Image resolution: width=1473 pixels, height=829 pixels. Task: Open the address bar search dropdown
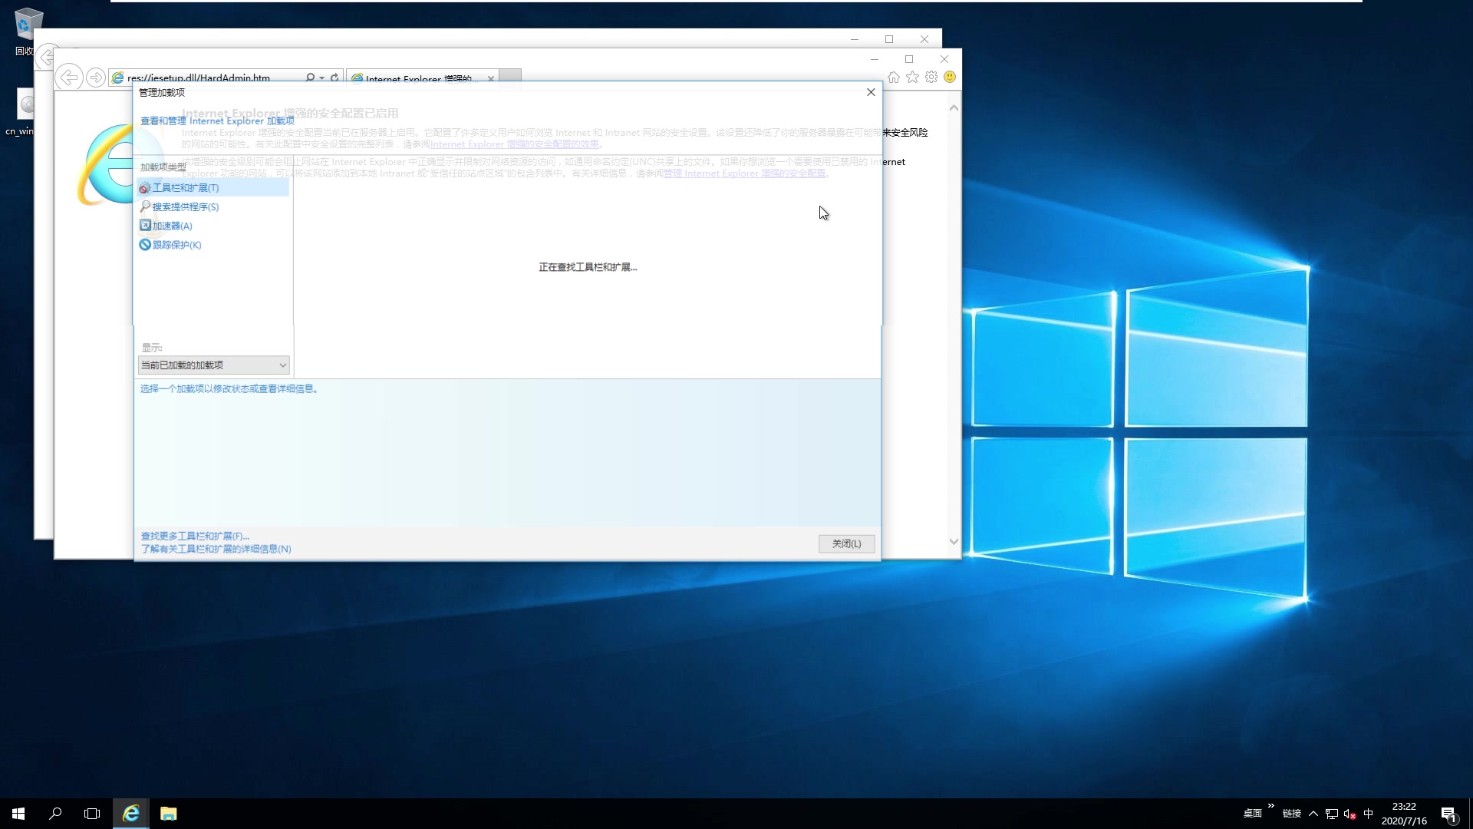coord(319,77)
